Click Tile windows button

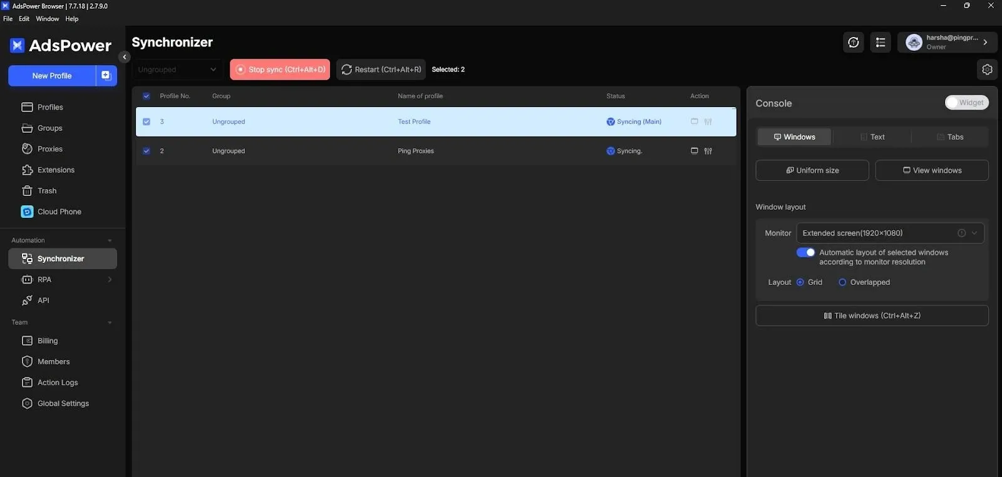(x=872, y=315)
